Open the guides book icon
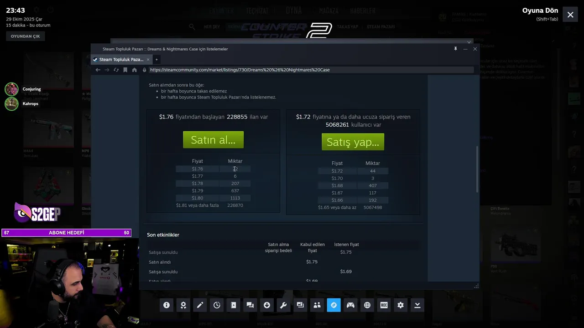Viewport: 584px width, 328px height. click(234, 305)
